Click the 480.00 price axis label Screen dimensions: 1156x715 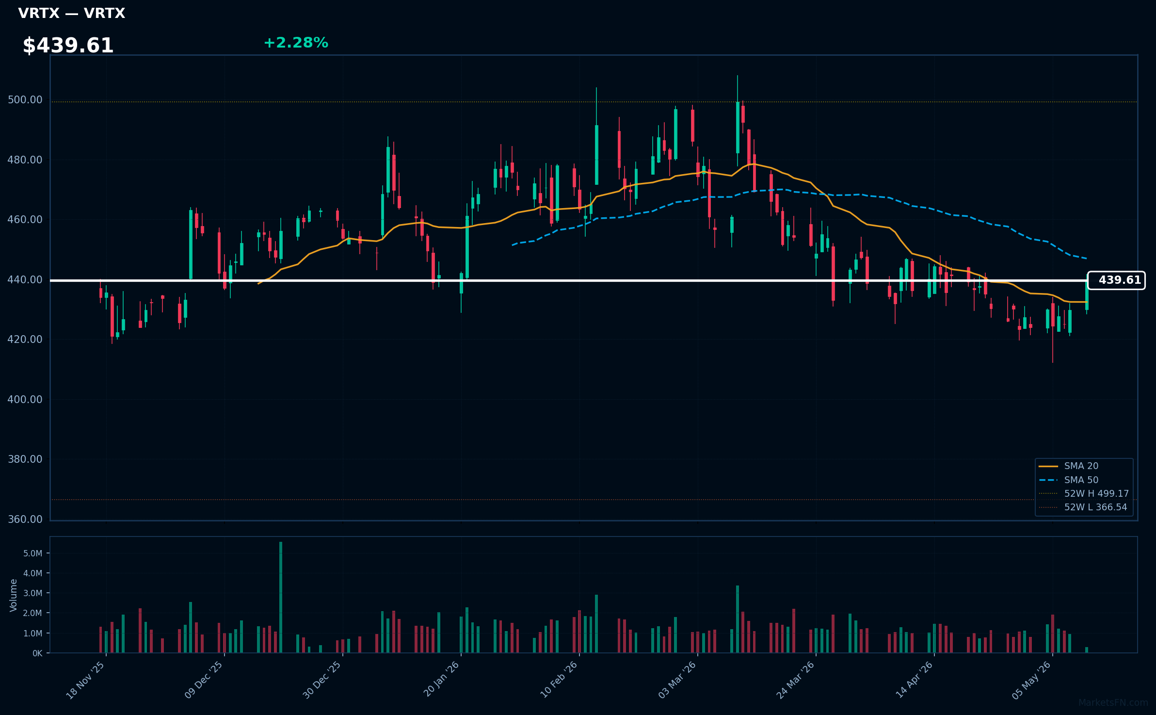point(25,160)
